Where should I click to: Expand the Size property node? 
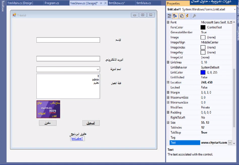[168, 123]
